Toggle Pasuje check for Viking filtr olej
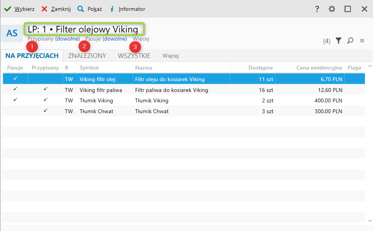Viewport: 373px width, 231px height. click(16, 78)
